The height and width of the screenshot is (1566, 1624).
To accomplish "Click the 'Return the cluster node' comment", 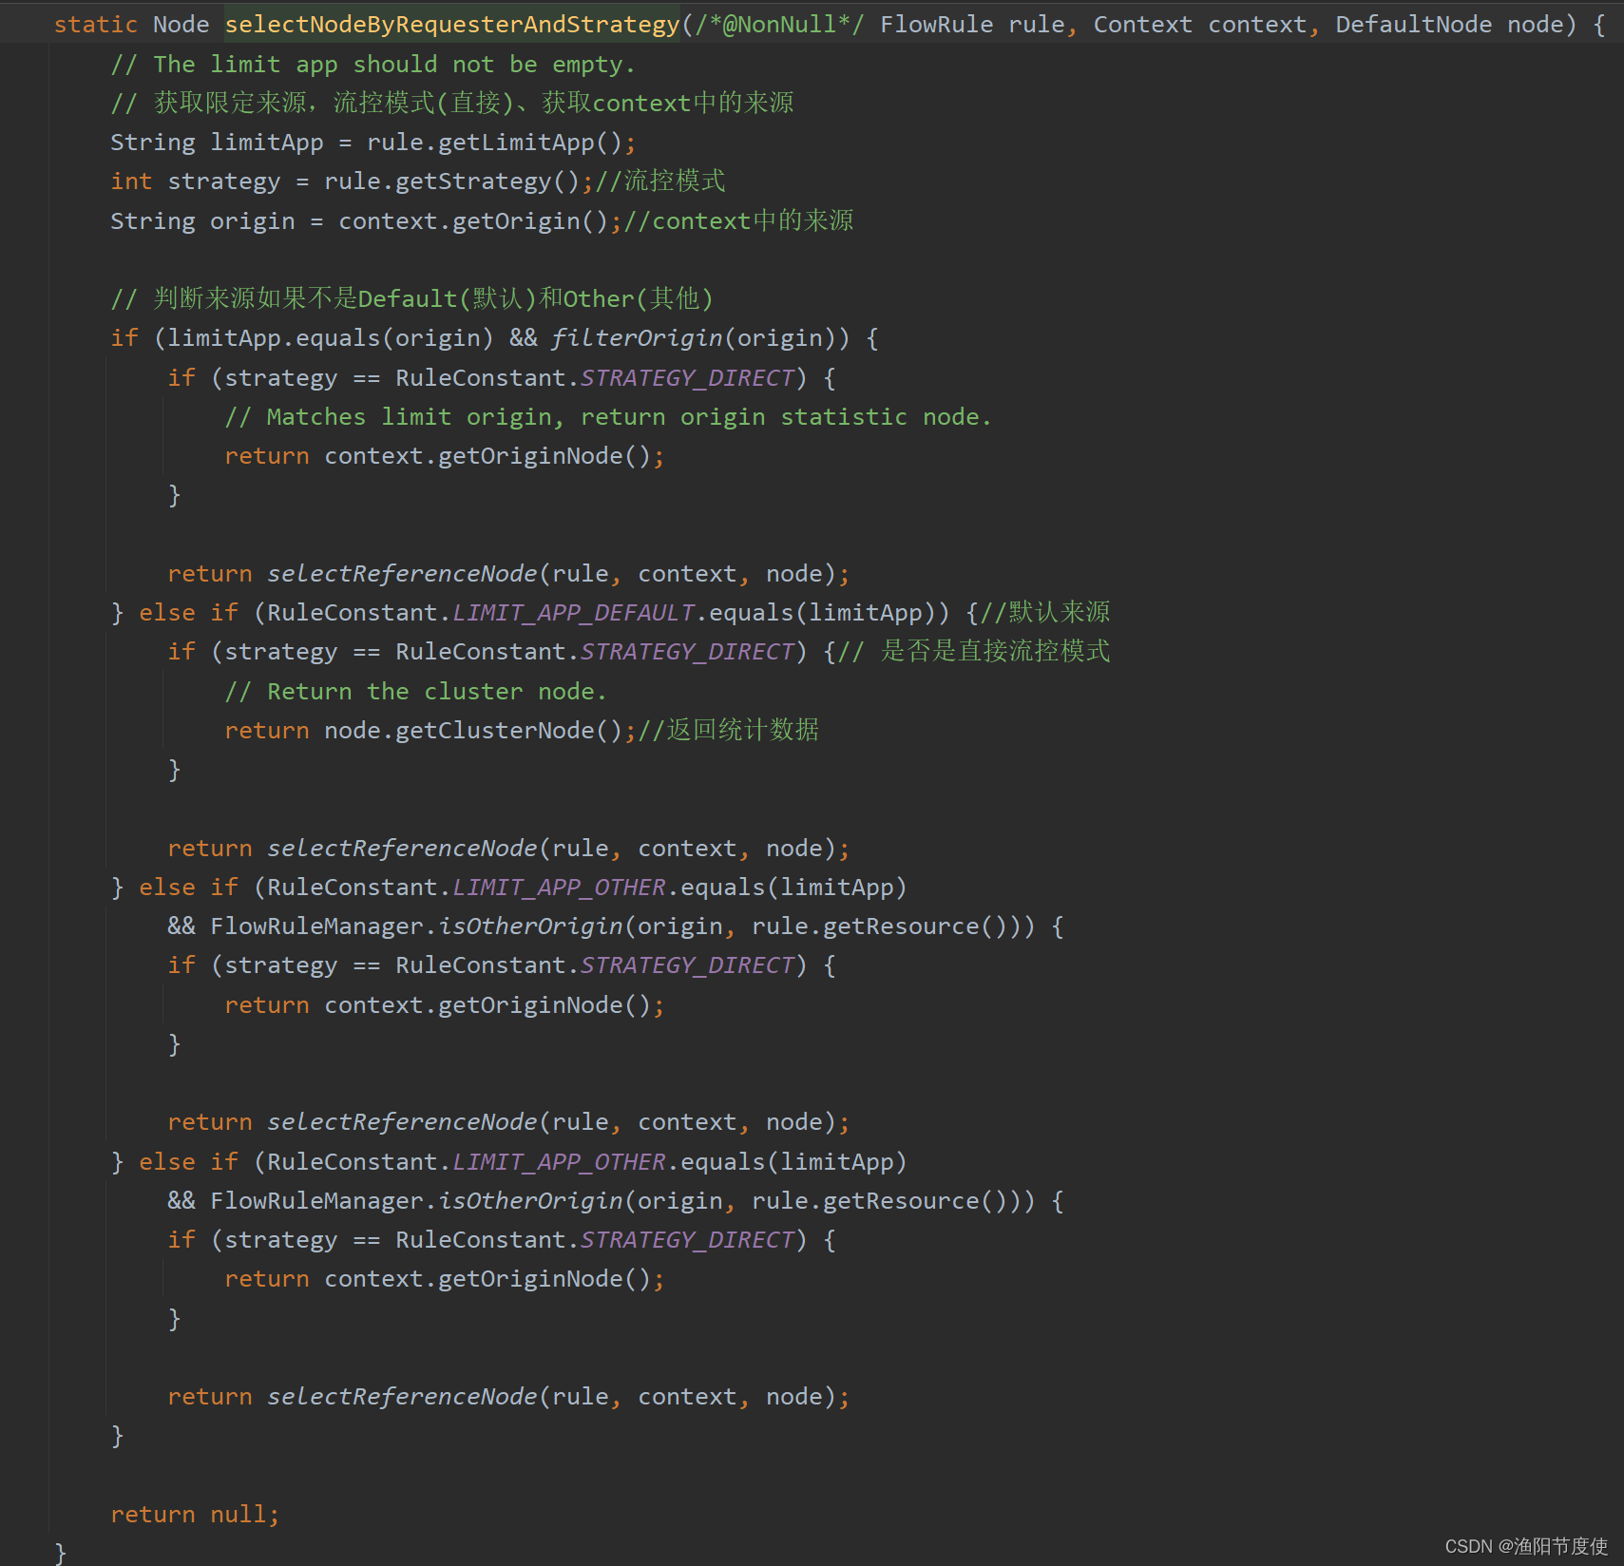I will [x=415, y=692].
